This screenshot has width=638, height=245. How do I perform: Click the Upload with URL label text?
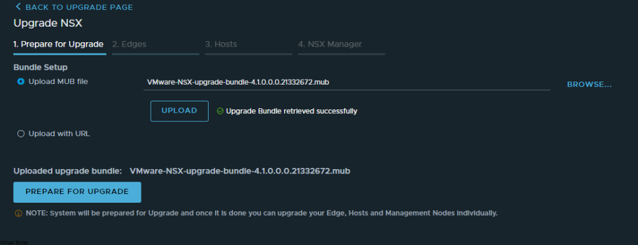click(x=59, y=134)
